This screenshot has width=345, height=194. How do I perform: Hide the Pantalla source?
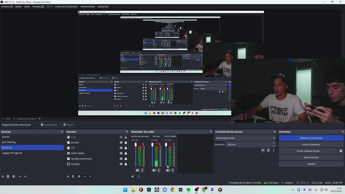[121, 164]
